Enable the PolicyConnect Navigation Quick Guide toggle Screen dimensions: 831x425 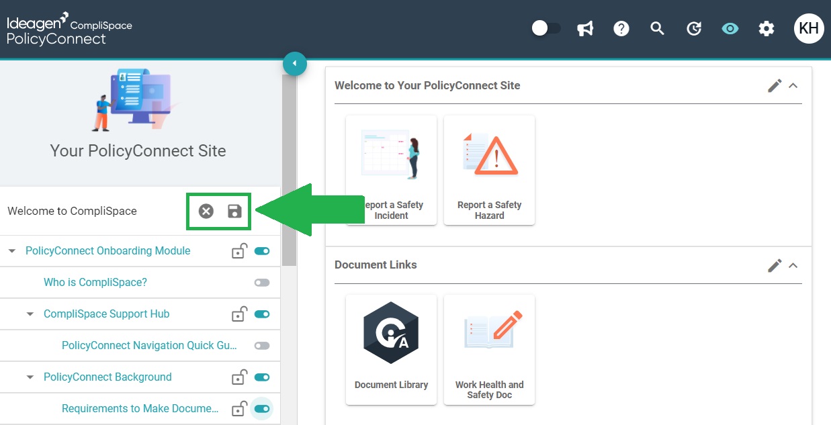(x=262, y=346)
